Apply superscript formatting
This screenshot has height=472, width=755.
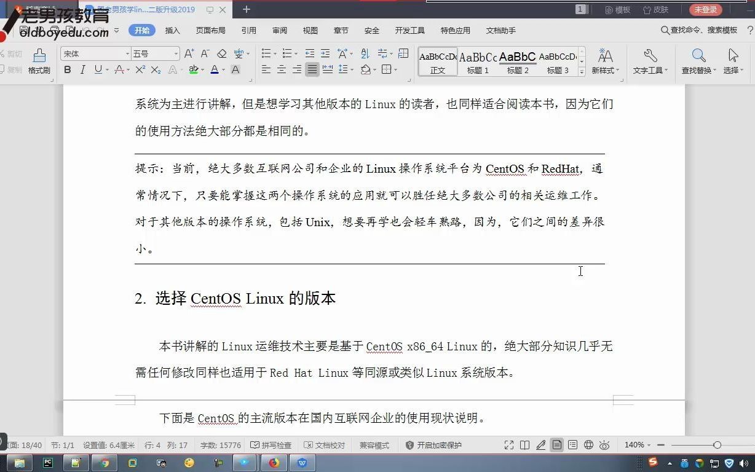click(x=140, y=69)
